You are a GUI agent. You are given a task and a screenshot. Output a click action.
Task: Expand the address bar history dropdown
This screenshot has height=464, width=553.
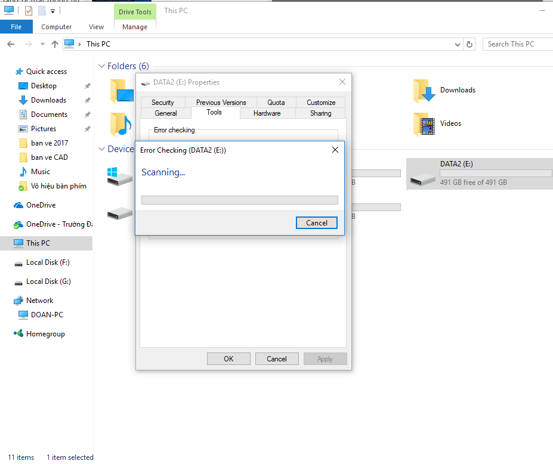point(458,44)
